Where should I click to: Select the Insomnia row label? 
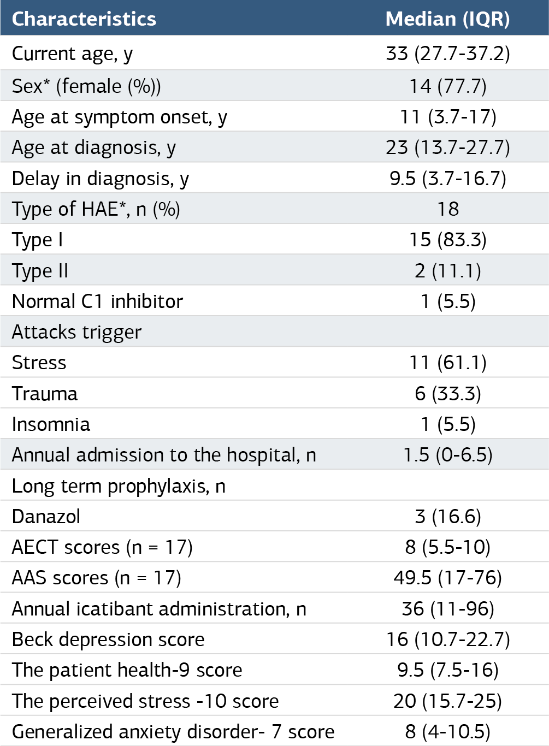pyautogui.click(x=51, y=424)
